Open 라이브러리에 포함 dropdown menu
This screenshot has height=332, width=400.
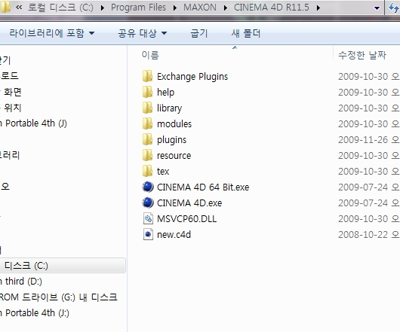[52, 33]
